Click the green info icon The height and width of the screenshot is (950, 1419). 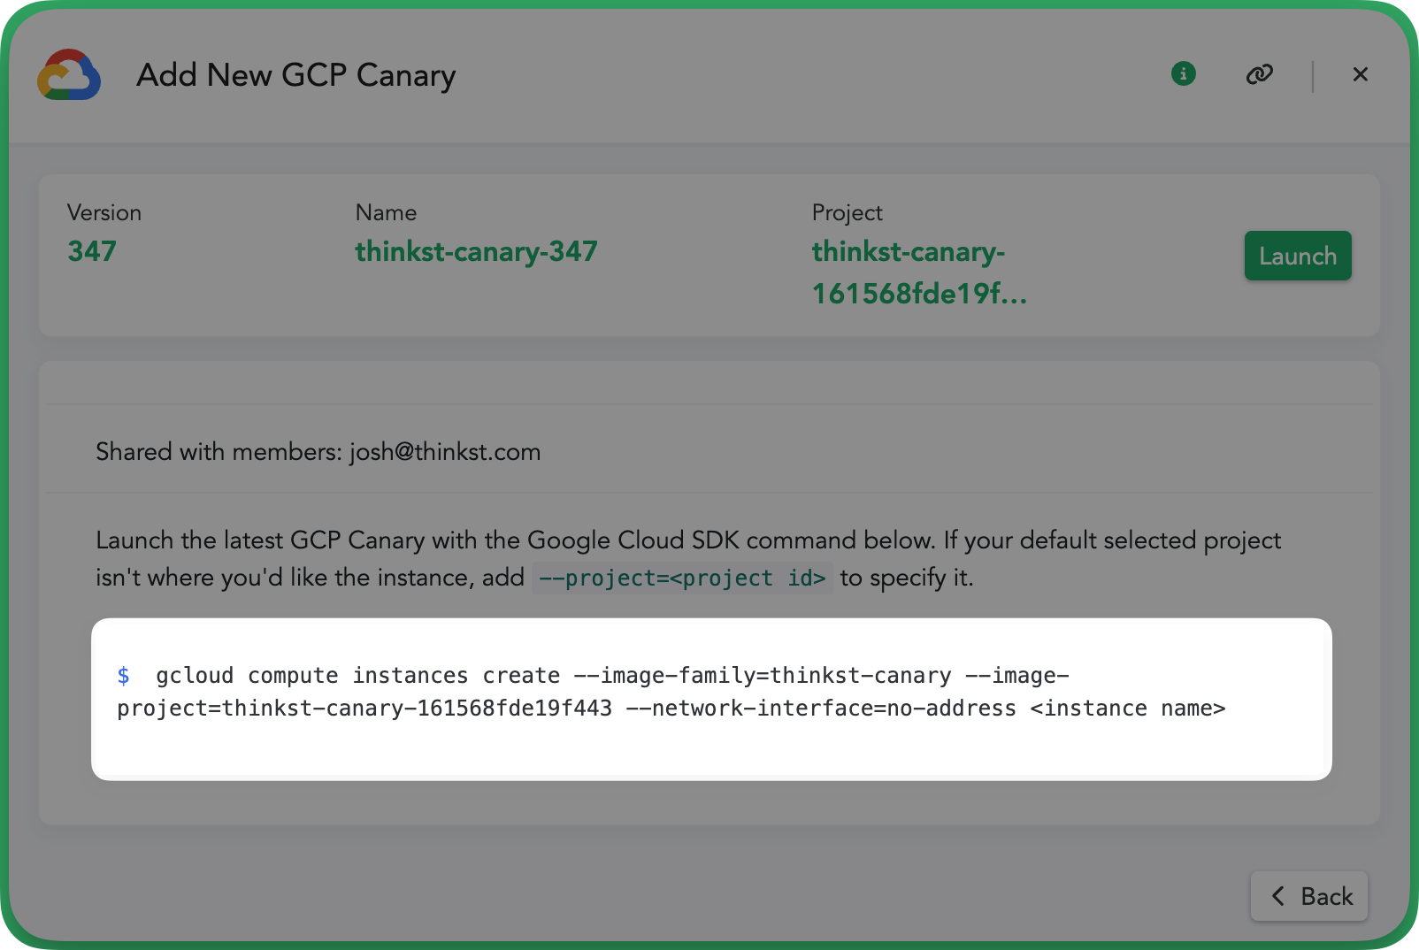(1183, 73)
